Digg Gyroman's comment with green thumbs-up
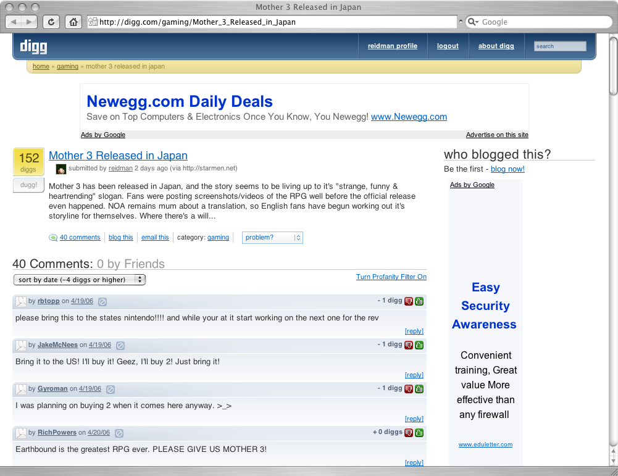Viewport: 618px width, 476px height. click(x=419, y=389)
